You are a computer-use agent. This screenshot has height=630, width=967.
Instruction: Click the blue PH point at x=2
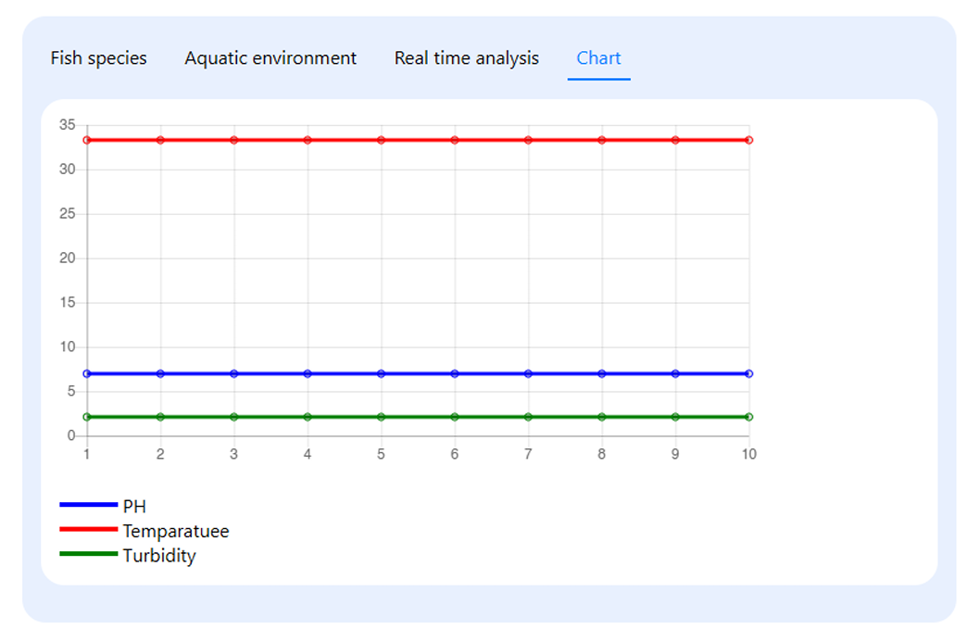pos(160,373)
